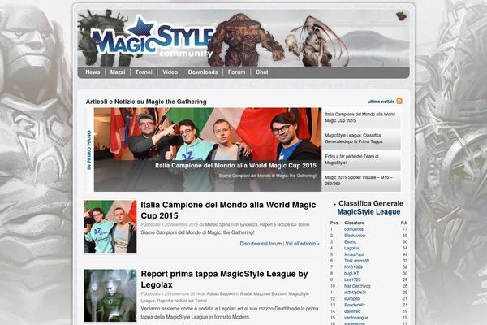Open player NYC1929 in ranking
This screenshot has width=487, height=325.
coord(353,267)
